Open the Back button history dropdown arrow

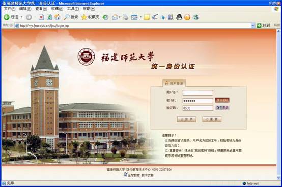click(x=21, y=17)
